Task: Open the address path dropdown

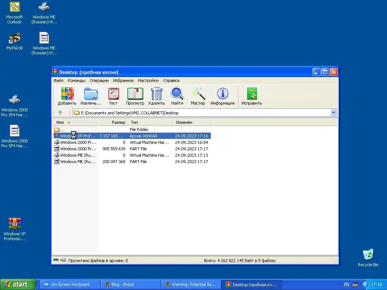Action: tap(333, 113)
